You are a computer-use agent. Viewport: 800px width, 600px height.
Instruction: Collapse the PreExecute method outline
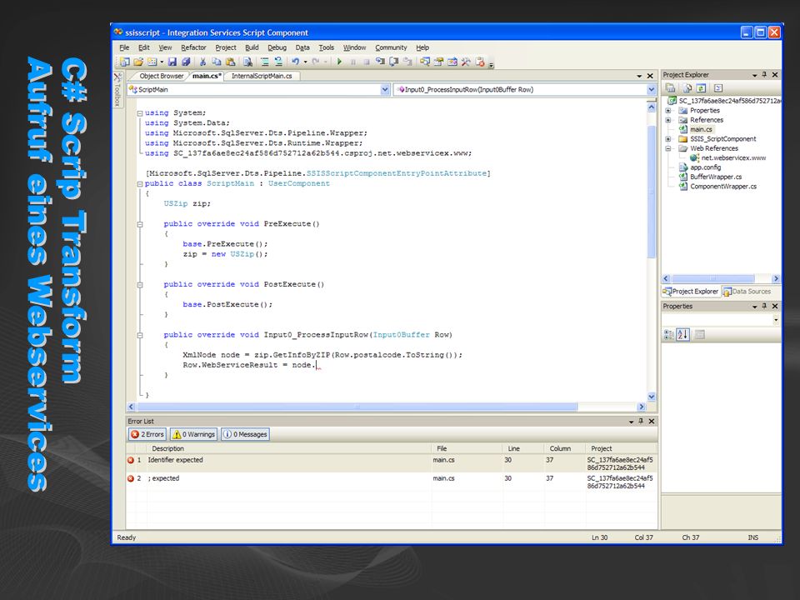click(x=140, y=224)
